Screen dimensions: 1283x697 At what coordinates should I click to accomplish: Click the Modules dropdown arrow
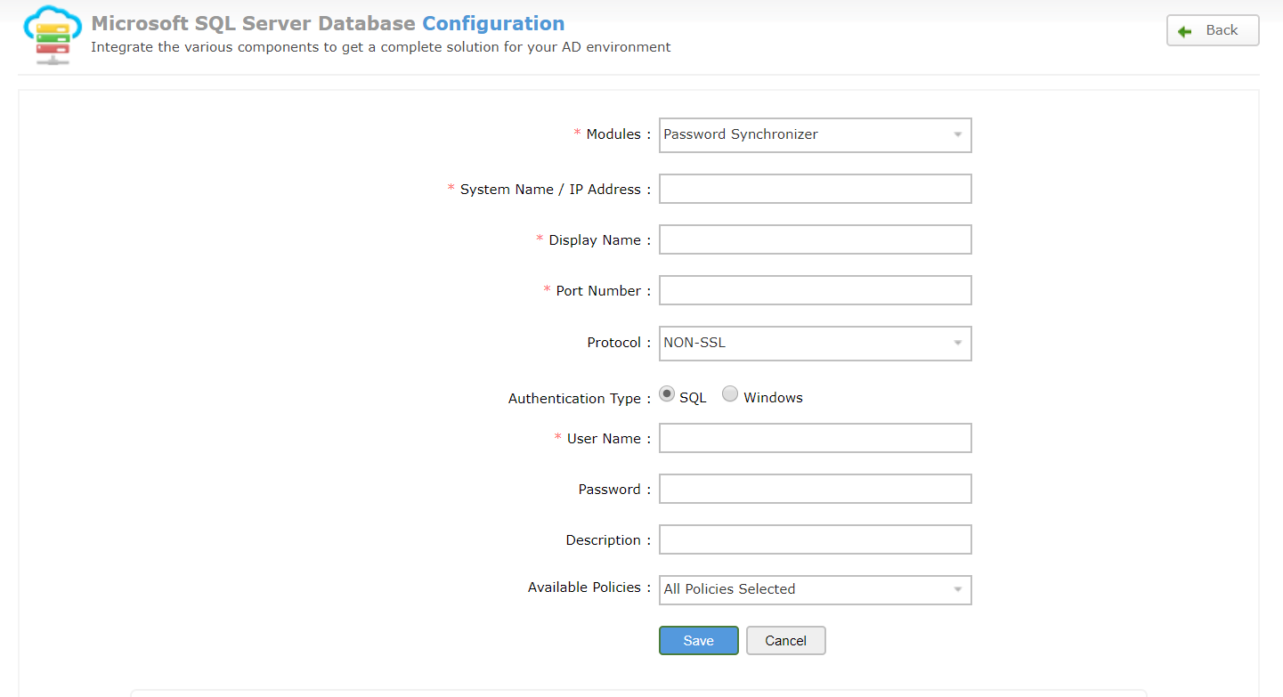[x=958, y=135]
